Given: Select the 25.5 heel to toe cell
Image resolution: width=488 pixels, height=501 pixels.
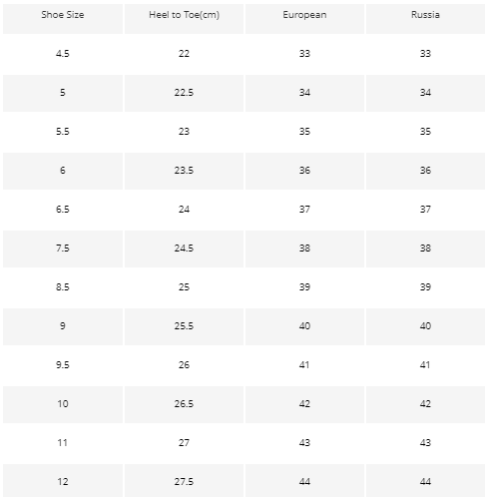Looking at the screenshot, I should pos(184,326).
